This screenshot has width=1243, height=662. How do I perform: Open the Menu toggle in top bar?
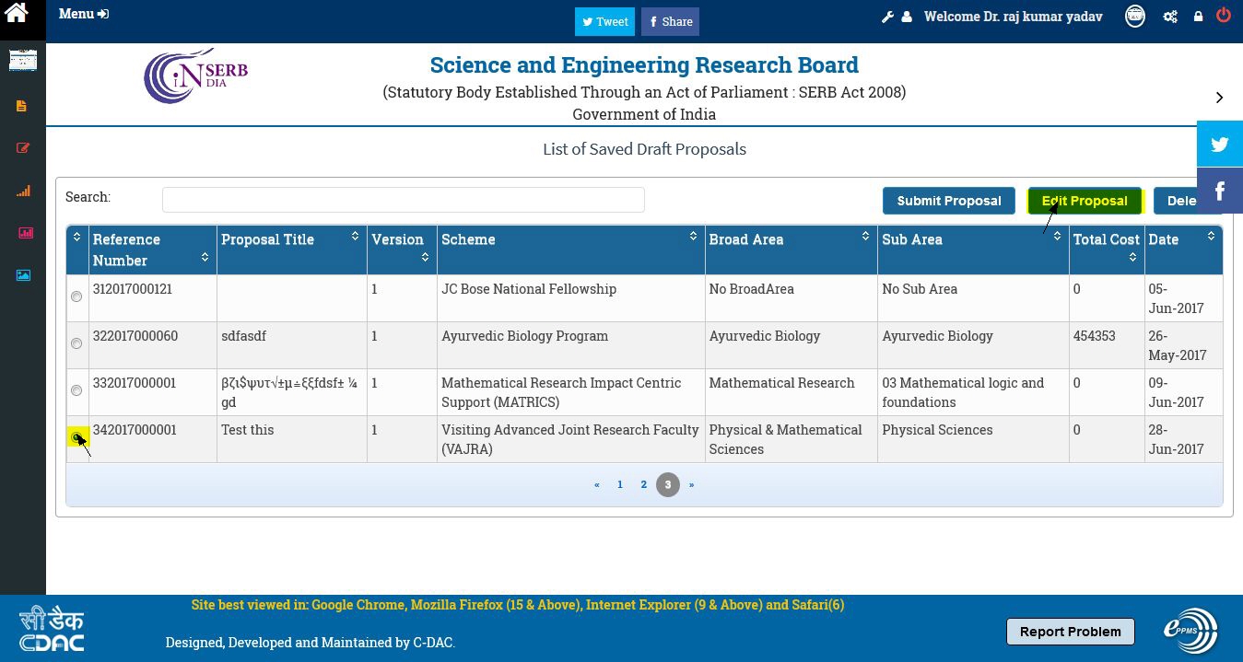coord(83,14)
